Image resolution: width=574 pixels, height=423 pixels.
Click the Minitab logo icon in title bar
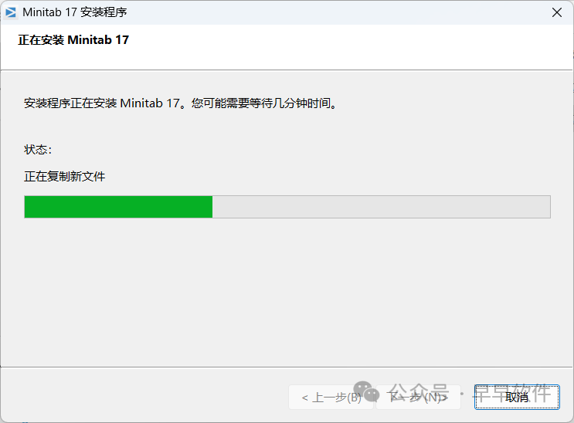click(x=11, y=12)
